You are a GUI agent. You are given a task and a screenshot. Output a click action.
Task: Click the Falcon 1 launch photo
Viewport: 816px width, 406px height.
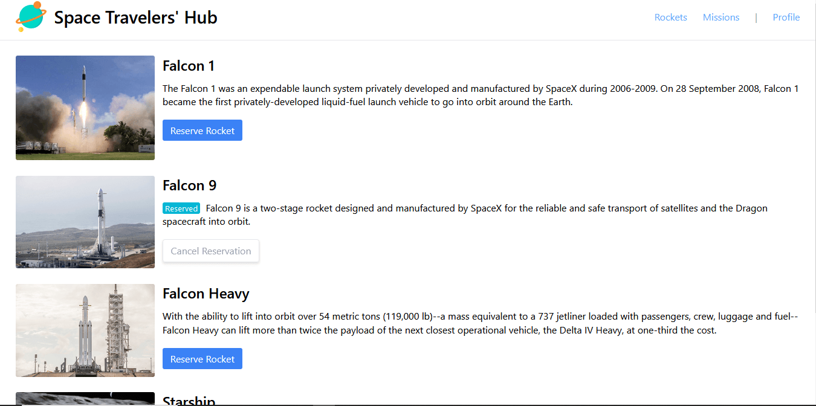85,108
